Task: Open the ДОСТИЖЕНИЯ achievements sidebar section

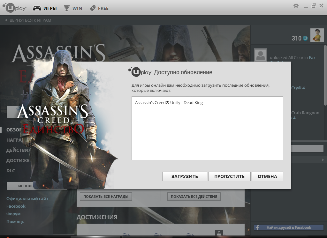Action: (x=18, y=160)
